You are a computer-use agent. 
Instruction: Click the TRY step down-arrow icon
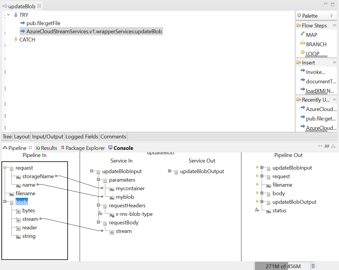[16, 15]
